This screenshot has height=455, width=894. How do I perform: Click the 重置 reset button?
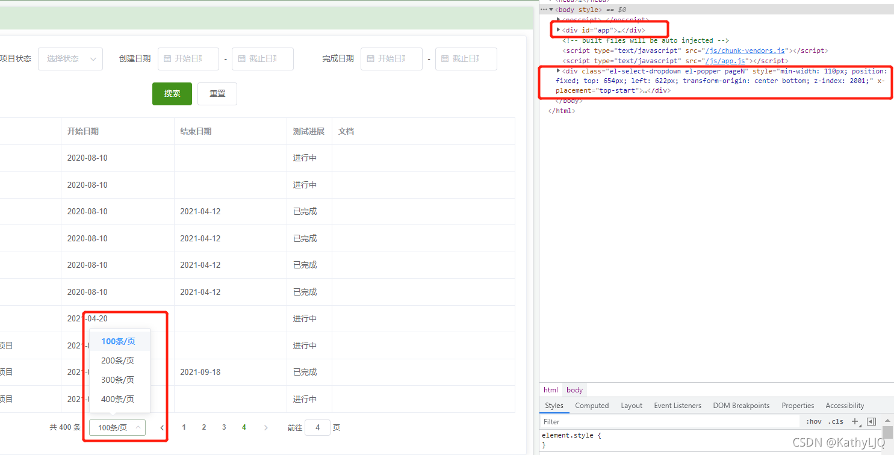(217, 94)
